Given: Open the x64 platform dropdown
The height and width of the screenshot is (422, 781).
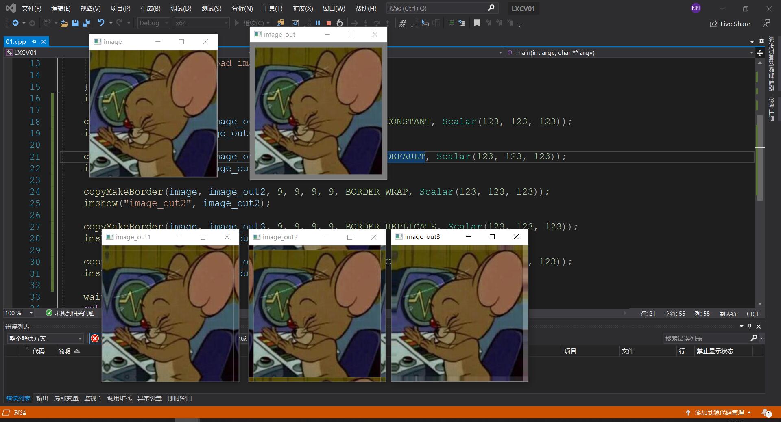Looking at the screenshot, I should click(x=201, y=23).
